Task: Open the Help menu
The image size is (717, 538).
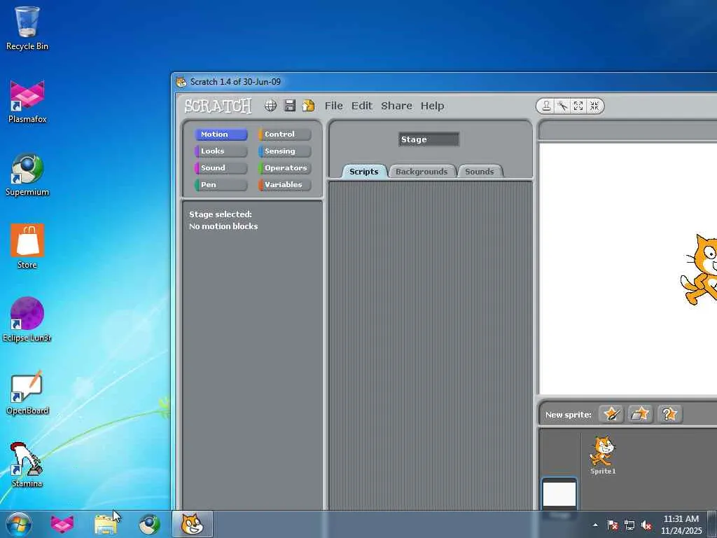Action: click(x=432, y=106)
